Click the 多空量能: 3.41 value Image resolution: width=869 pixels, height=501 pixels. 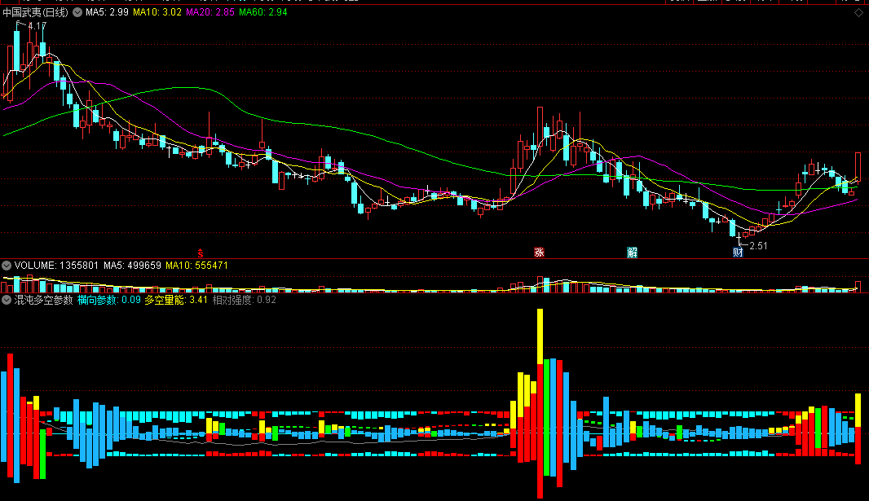pos(176,300)
